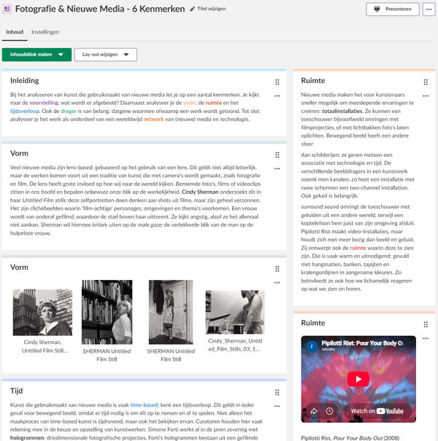Open the options menu of the Ruimte video block
This screenshot has width=438, height=441.
pos(426,338)
